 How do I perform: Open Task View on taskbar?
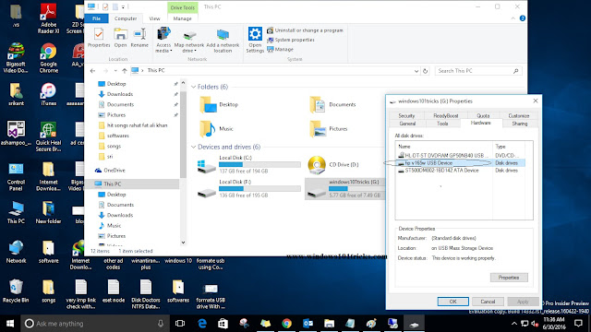tap(180, 324)
